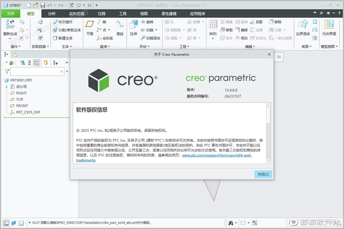Screen dimensions: 344x229
Task: Select the 修剪 trim tool
Action: 226,30
